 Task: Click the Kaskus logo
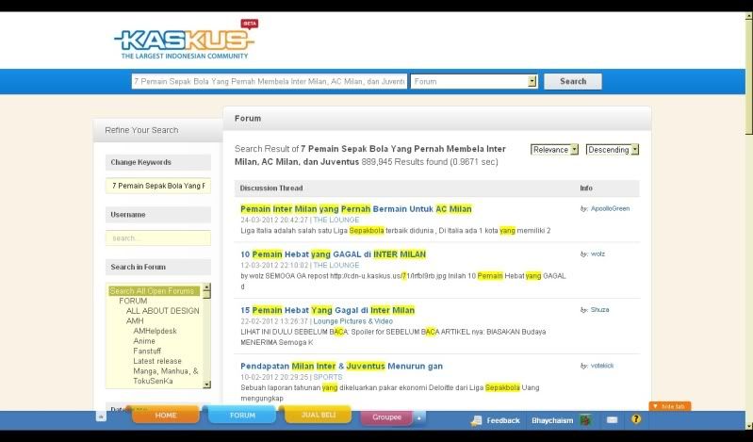(x=184, y=41)
